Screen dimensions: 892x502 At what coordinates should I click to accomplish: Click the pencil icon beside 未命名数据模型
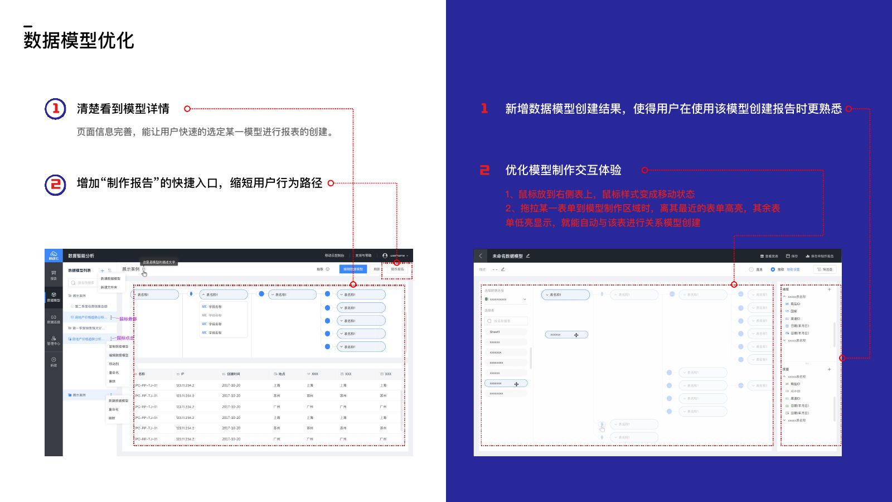(527, 256)
